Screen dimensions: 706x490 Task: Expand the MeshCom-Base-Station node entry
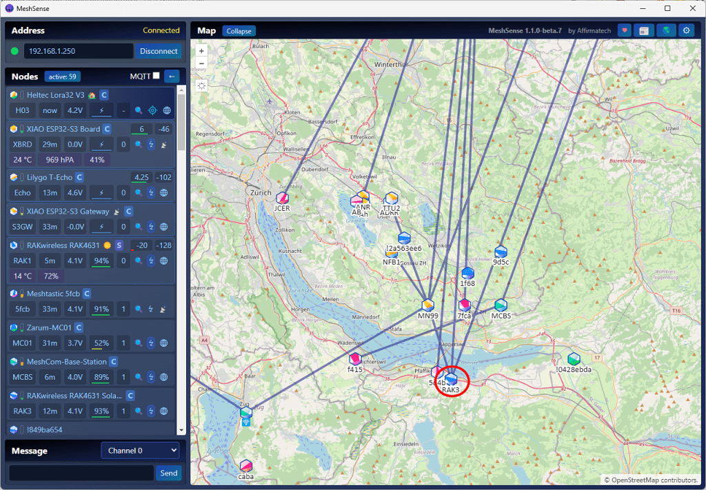coord(67,361)
